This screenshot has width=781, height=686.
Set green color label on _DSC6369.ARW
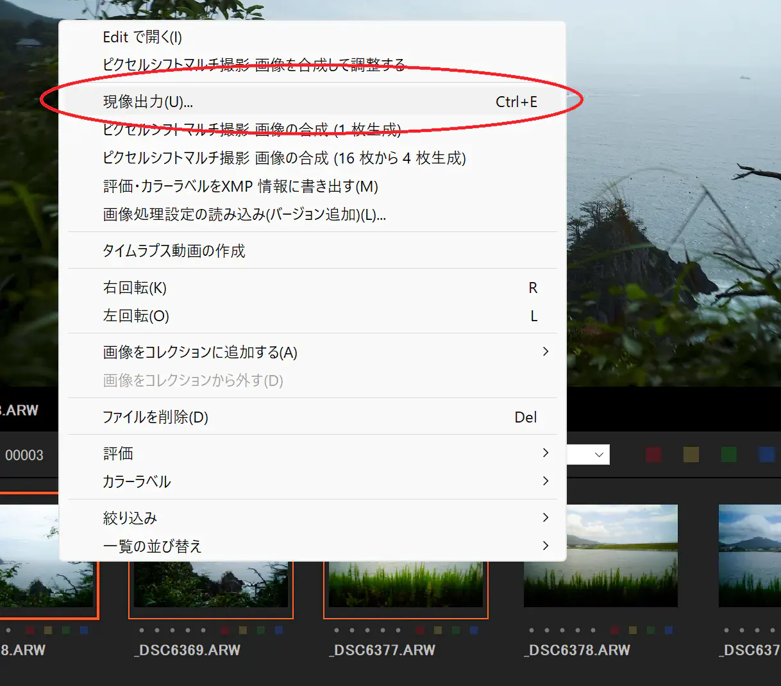click(x=260, y=630)
